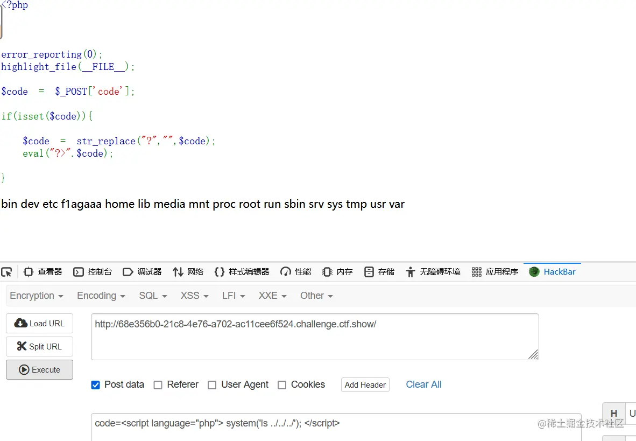The width and height of the screenshot is (636, 441).
Task: Uncheck the Post data checkbox
Action: point(95,385)
